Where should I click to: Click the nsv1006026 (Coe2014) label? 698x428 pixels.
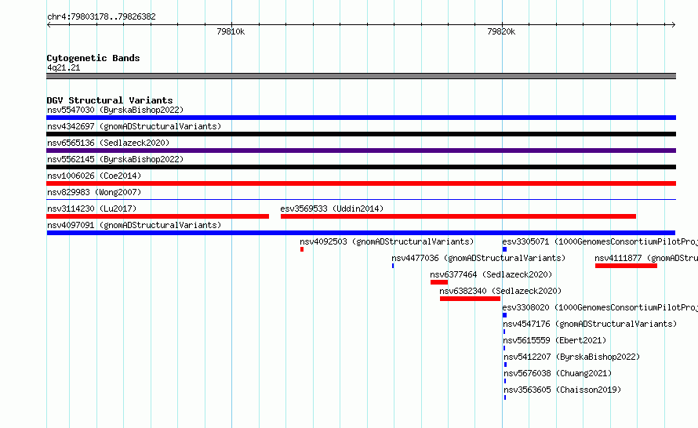[94, 176]
